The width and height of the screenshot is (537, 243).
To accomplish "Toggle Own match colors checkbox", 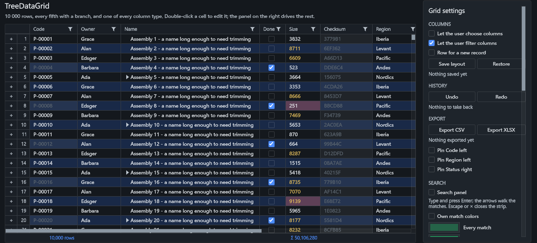I will tap(432, 216).
